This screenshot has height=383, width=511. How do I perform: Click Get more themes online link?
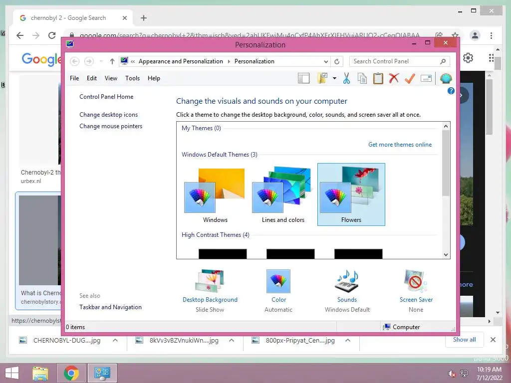click(400, 145)
